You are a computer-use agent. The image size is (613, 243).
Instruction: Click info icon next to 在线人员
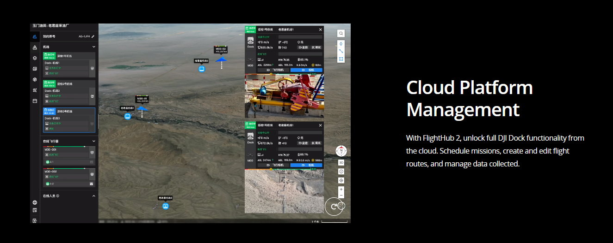coord(58,196)
